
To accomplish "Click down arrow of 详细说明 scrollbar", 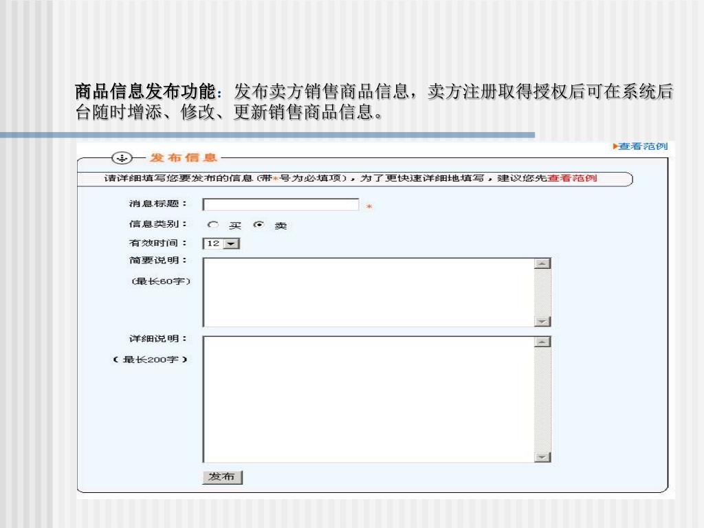I will 542,457.
